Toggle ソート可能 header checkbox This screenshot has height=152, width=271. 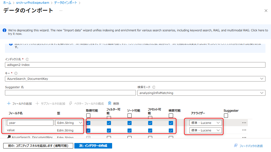pyautogui.click(x=130, y=116)
